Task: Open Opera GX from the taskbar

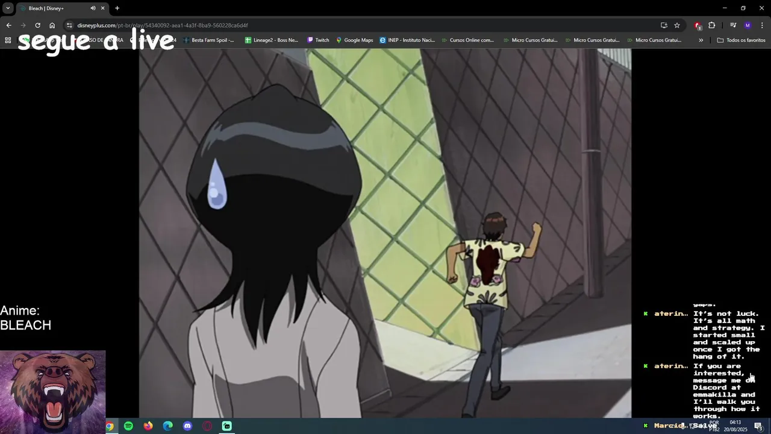Action: (x=207, y=426)
